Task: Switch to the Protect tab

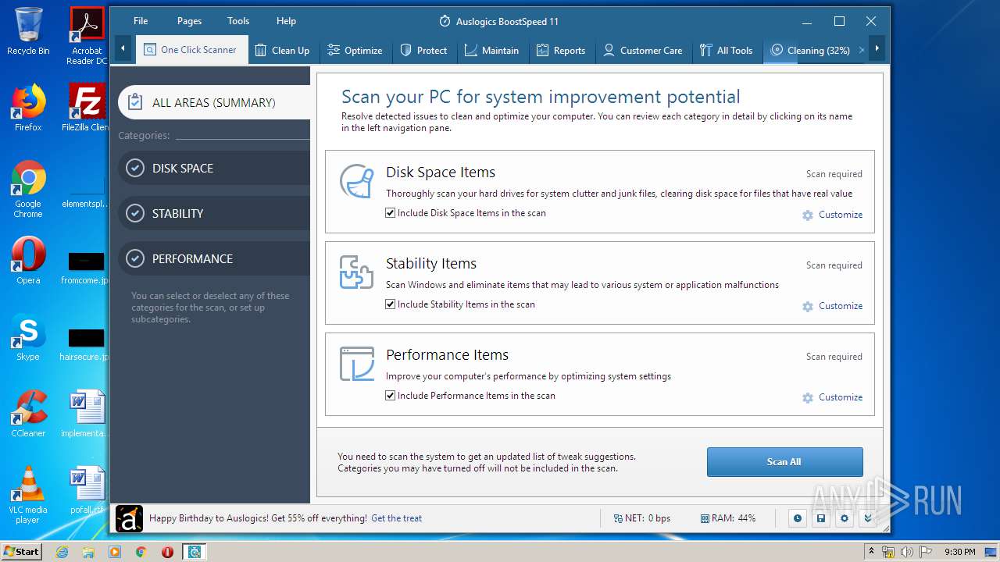Action: [423, 50]
